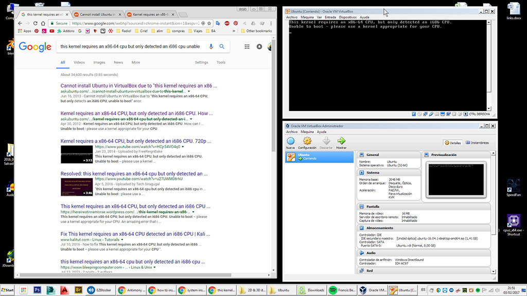527x296 pixels.
Task: Open SpeedFan desktop shortcut
Action: click(x=513, y=188)
